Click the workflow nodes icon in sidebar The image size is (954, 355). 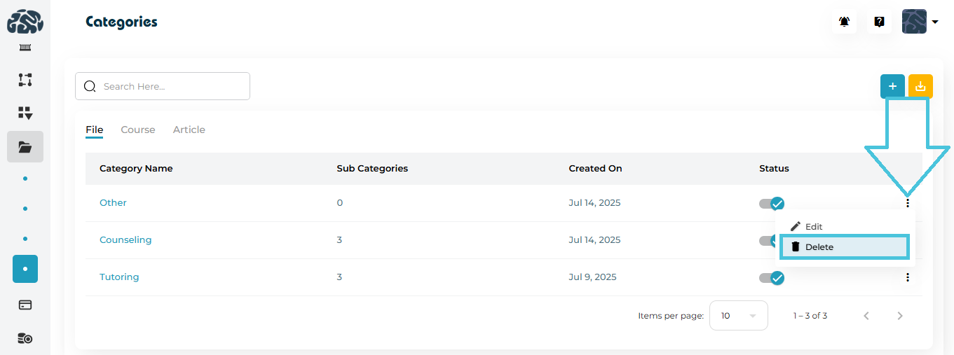(25, 80)
